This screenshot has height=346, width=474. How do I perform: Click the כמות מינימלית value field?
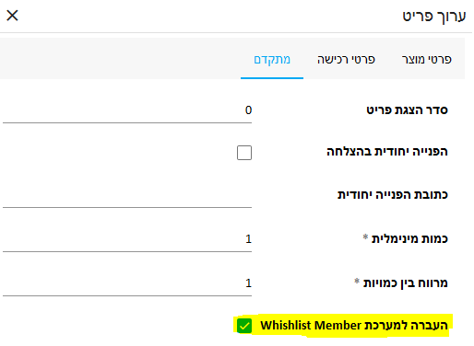point(127,239)
